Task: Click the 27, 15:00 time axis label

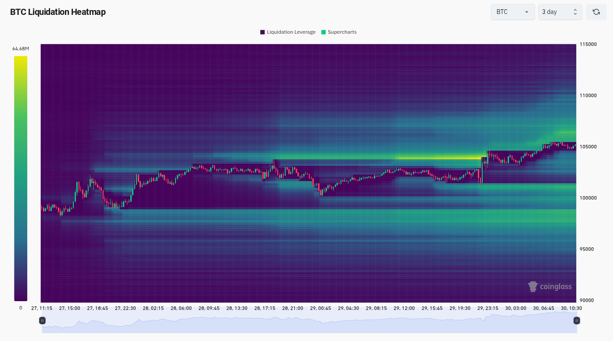Action: point(70,308)
